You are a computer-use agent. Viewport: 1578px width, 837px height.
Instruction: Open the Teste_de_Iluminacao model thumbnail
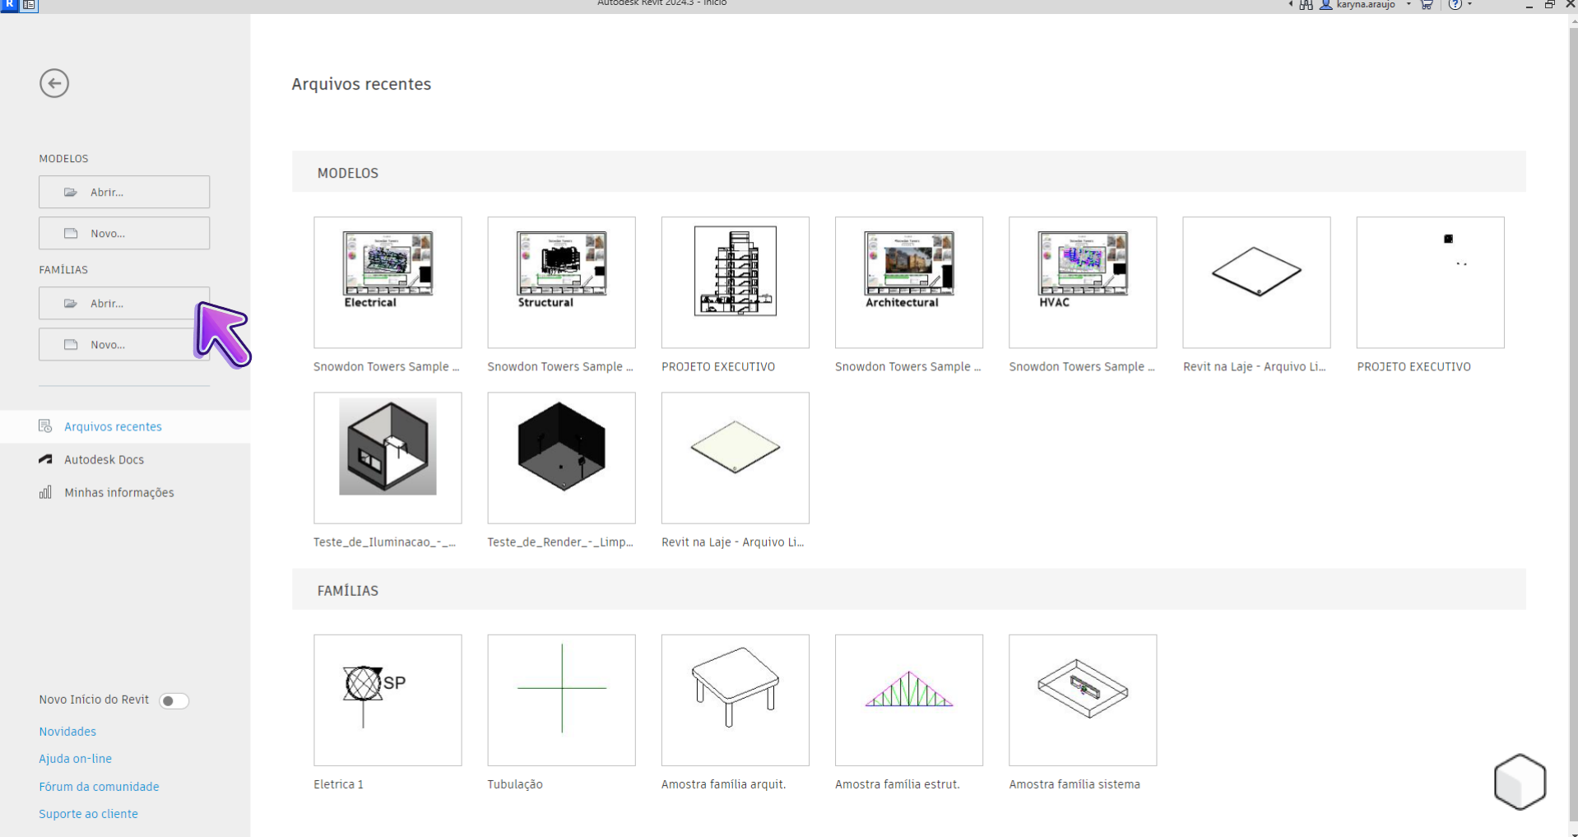[388, 458]
